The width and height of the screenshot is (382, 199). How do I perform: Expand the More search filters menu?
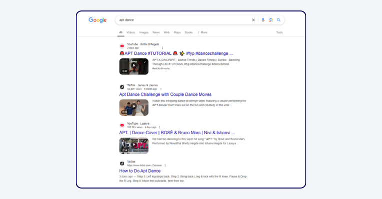[202, 32]
